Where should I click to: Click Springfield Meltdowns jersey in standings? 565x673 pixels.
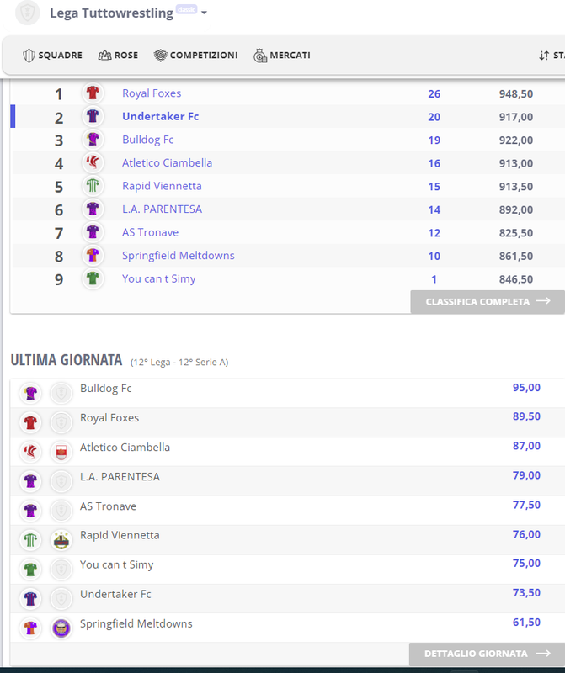point(93,255)
